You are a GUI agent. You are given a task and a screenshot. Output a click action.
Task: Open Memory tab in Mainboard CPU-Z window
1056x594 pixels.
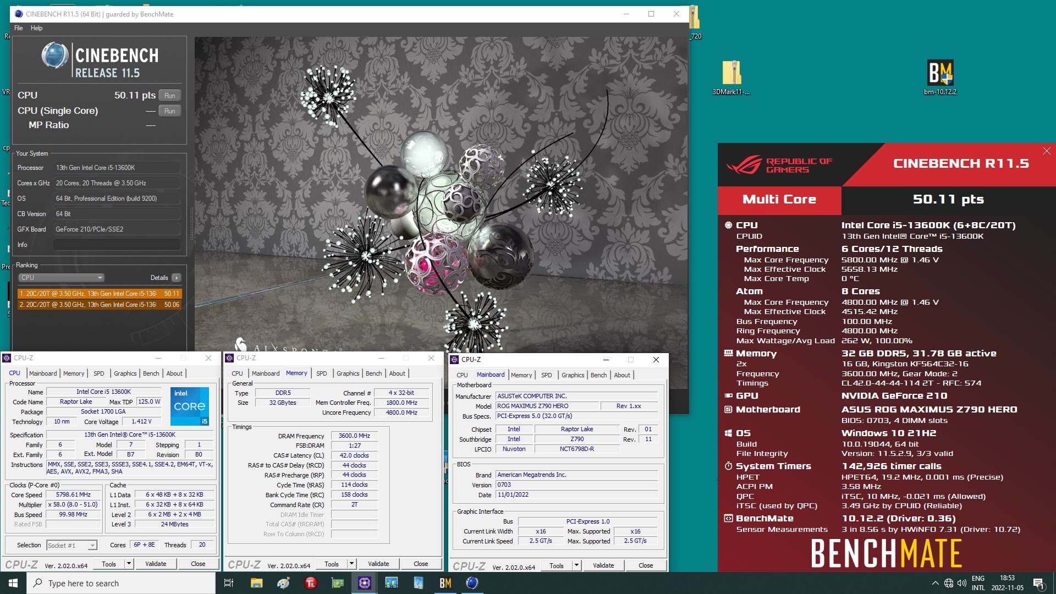click(521, 375)
